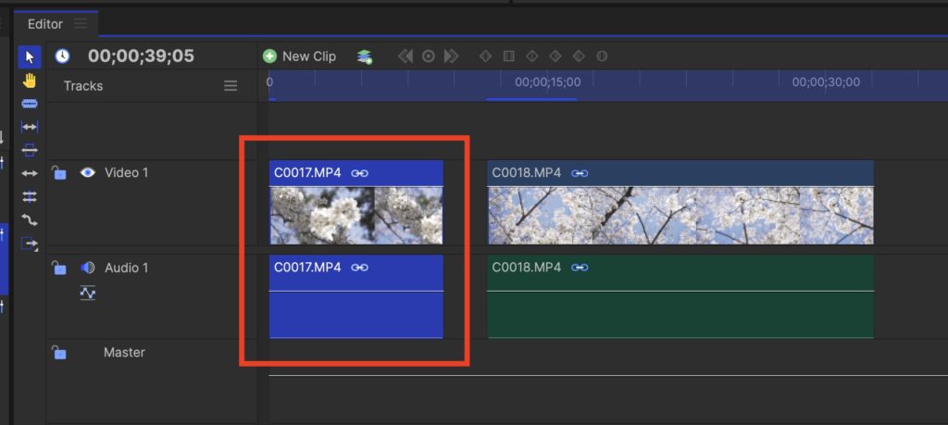Mute the Audio 1 track
Image resolution: width=948 pixels, height=425 pixels.
(x=88, y=268)
